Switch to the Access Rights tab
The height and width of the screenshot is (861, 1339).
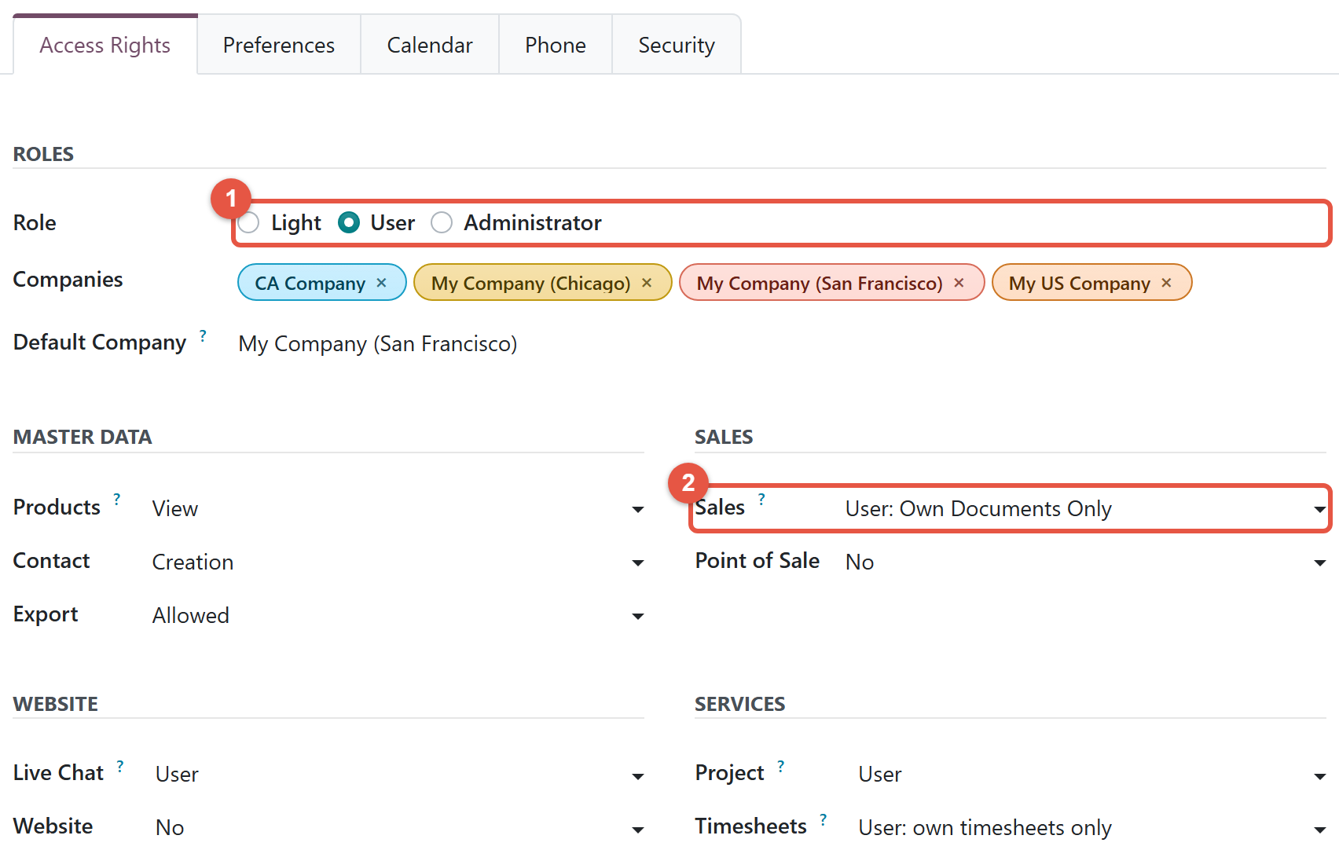[105, 46]
